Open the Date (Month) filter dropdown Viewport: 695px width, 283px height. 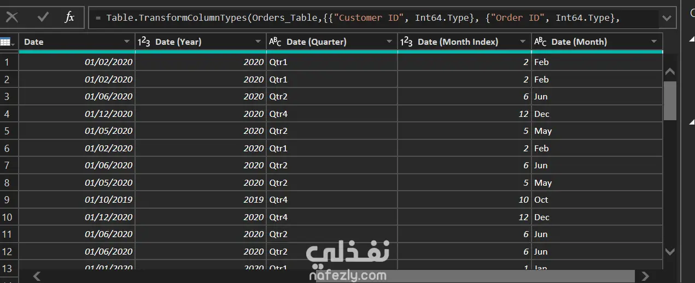coord(654,42)
